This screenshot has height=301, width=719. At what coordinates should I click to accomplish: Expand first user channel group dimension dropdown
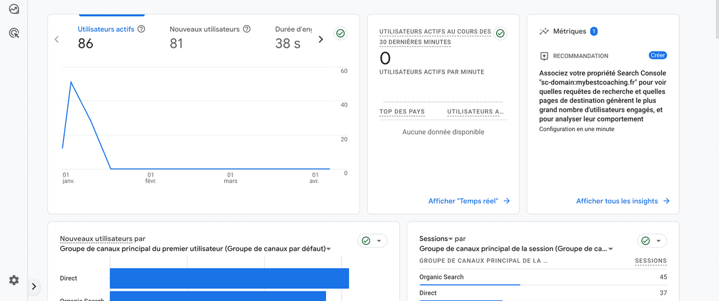(329, 249)
